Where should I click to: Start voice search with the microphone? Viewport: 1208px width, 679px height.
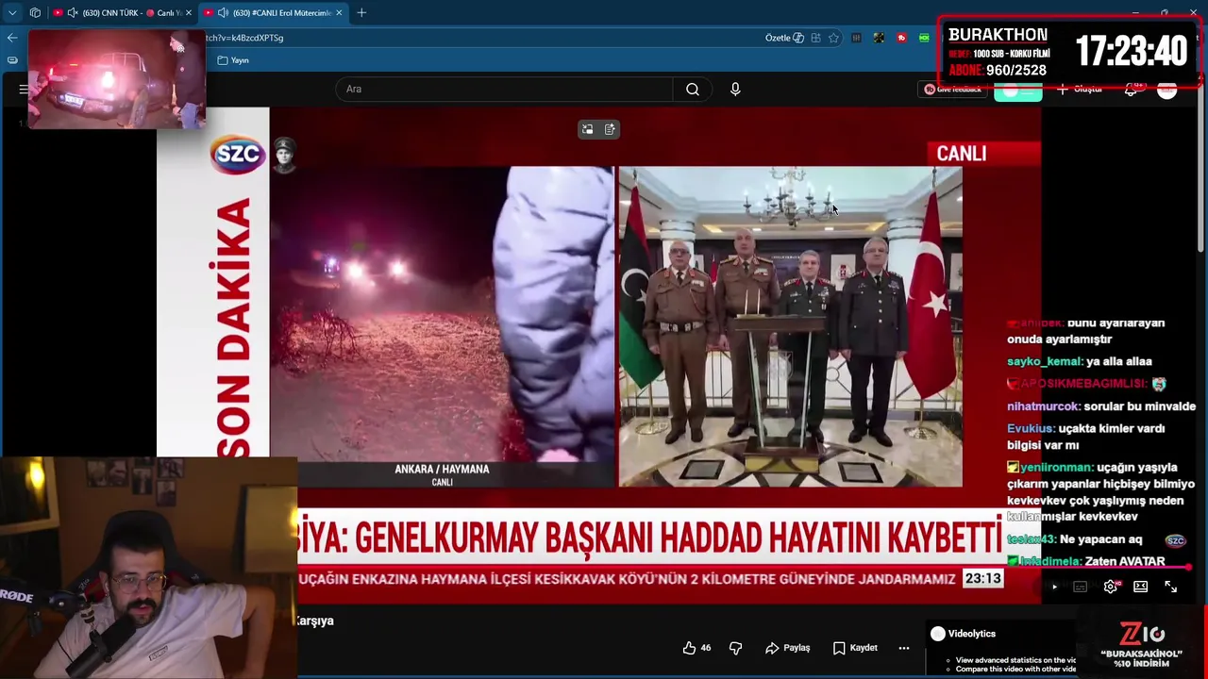coord(735,90)
